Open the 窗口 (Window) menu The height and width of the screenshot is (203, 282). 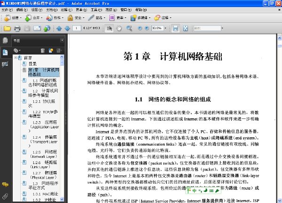[126, 10]
